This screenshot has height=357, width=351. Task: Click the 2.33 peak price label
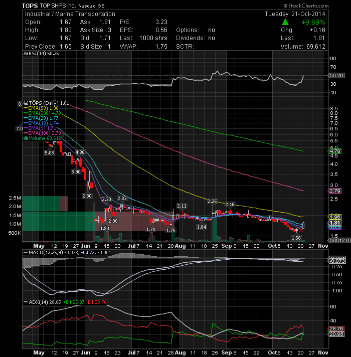pos(122,199)
